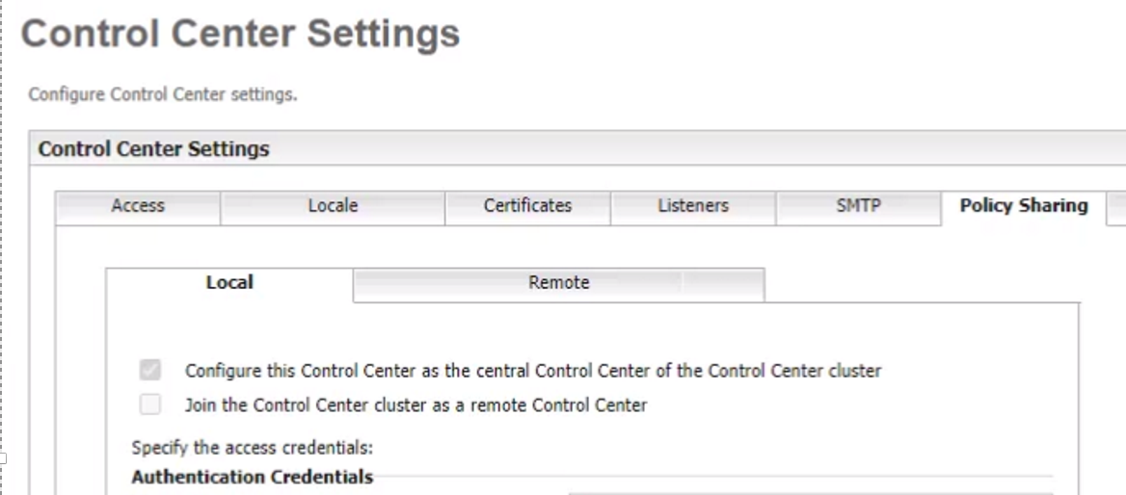This screenshot has height=495, width=1126.
Task: Open the Access tab
Action: [x=138, y=206]
